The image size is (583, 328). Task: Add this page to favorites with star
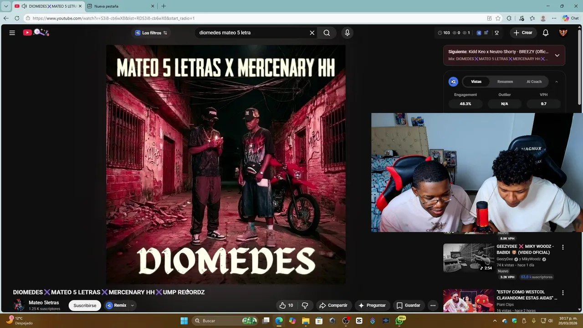click(498, 18)
